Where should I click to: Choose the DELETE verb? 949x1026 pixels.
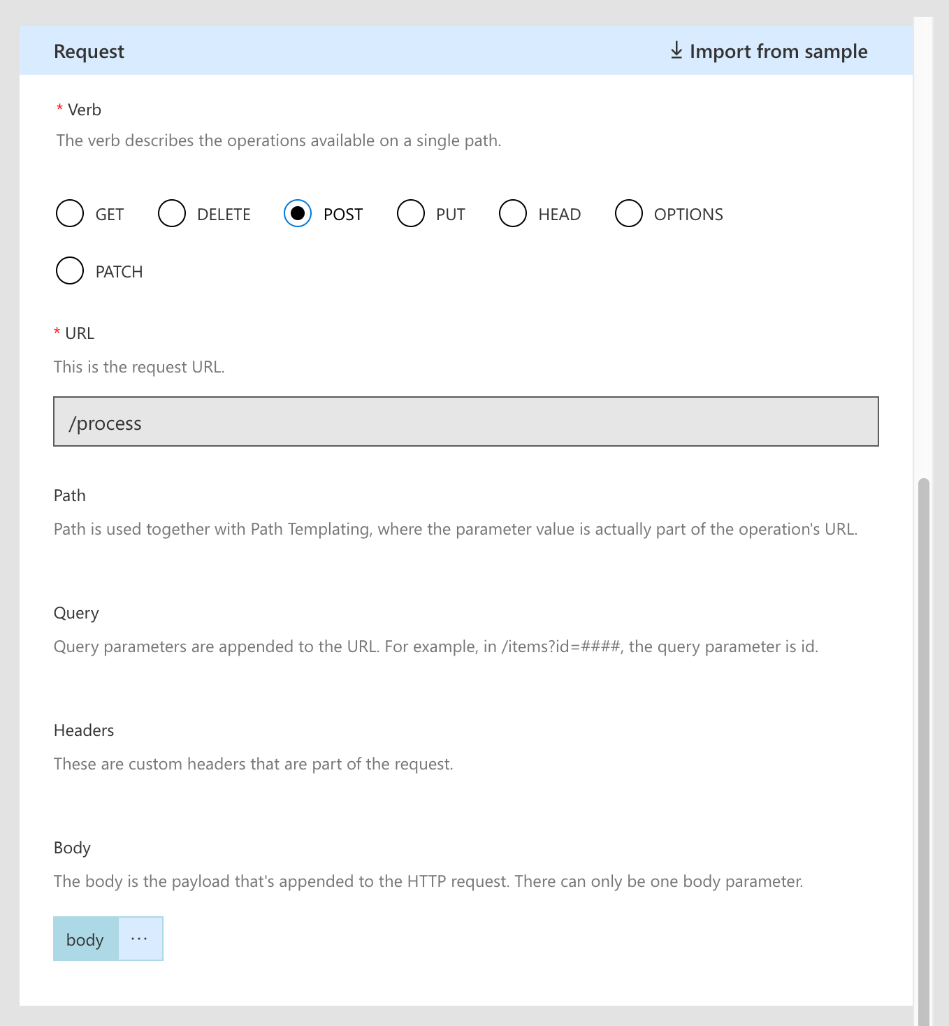(x=172, y=213)
